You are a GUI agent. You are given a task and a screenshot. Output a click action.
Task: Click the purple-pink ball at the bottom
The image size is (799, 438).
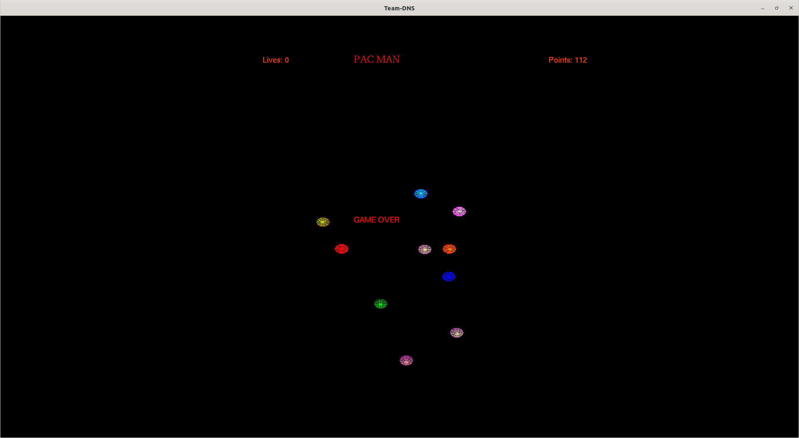click(407, 360)
